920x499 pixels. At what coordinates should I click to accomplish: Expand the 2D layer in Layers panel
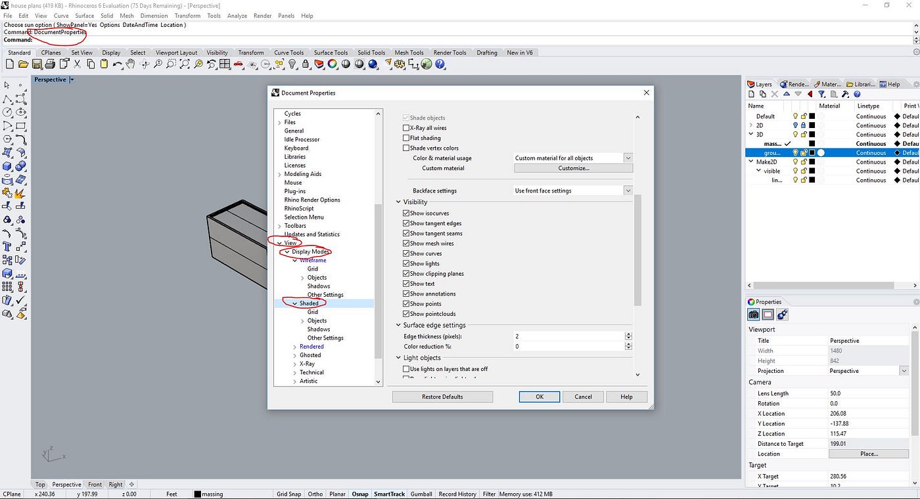(751, 125)
